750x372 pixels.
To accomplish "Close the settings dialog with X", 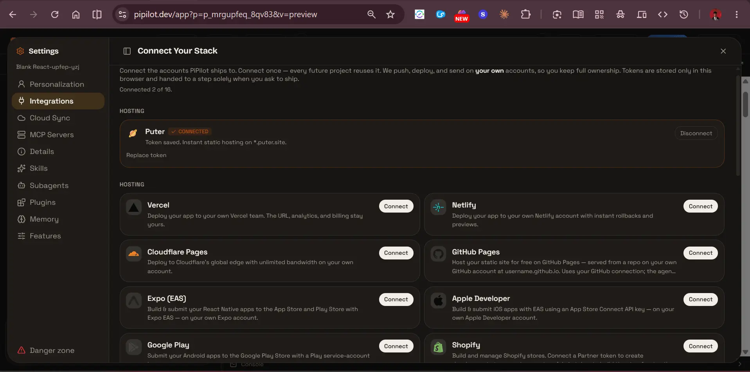I will point(723,51).
